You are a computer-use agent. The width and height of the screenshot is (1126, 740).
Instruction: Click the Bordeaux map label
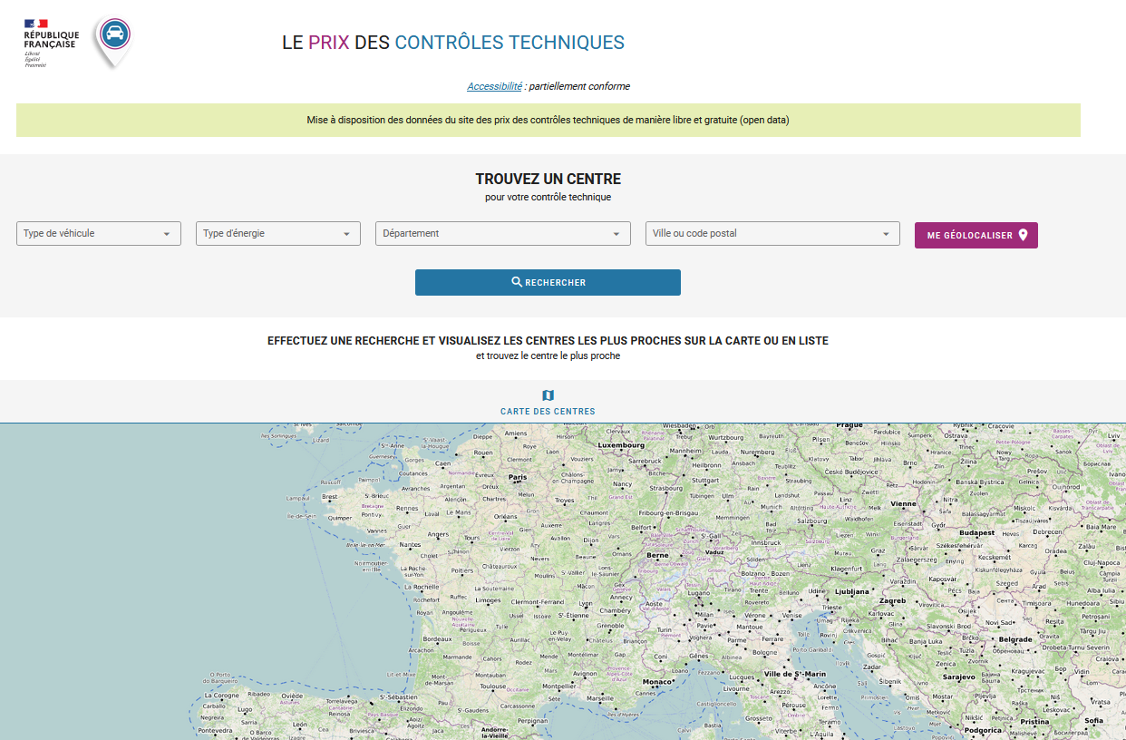pyautogui.click(x=437, y=638)
